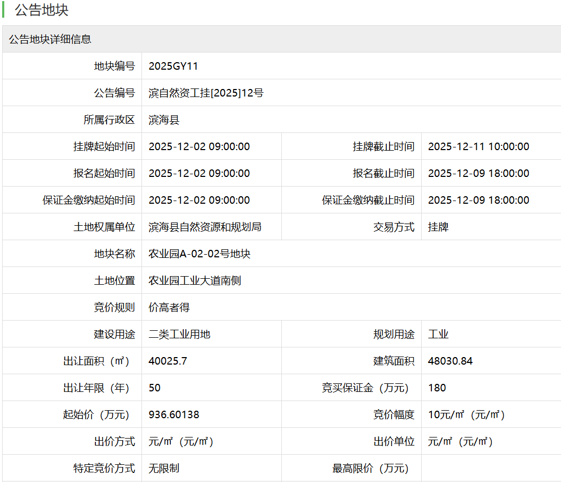
Task: Click the 价高者得 bidding rule value
Action: [169, 307]
